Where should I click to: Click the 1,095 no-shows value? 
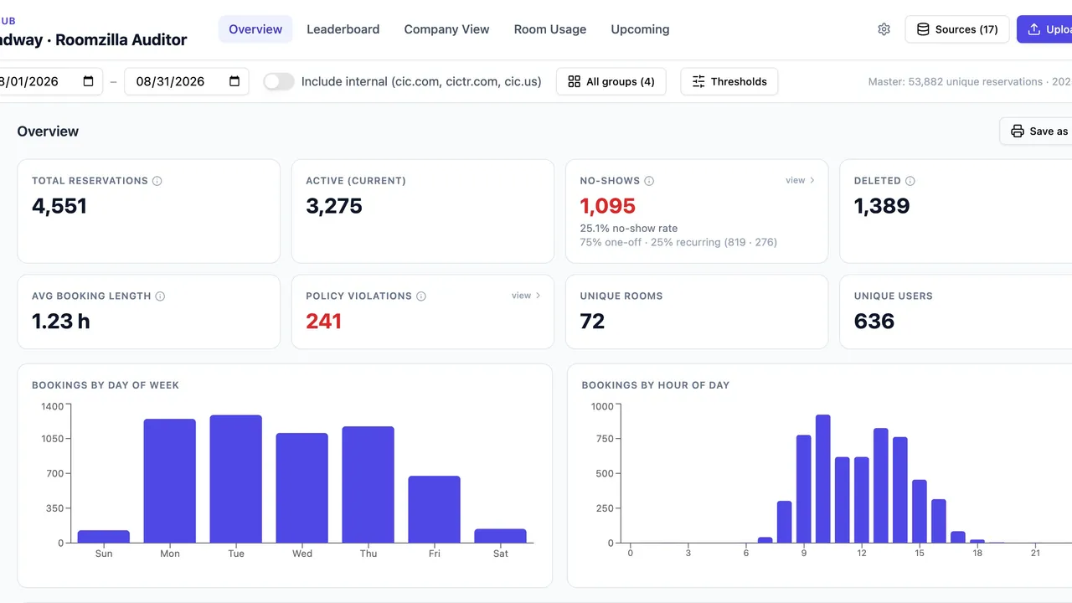608,206
